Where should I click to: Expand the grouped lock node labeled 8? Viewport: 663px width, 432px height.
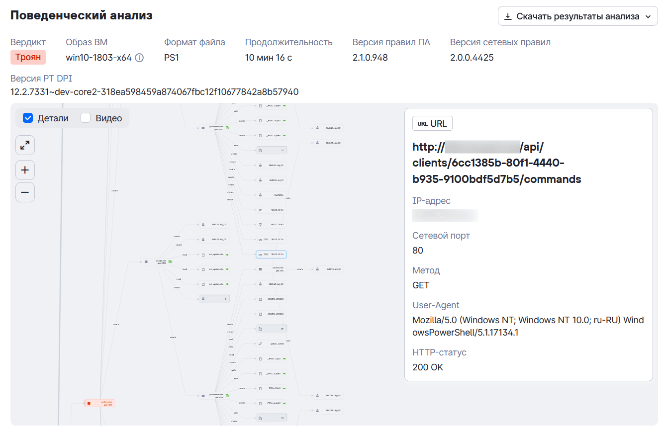pyautogui.click(x=214, y=299)
